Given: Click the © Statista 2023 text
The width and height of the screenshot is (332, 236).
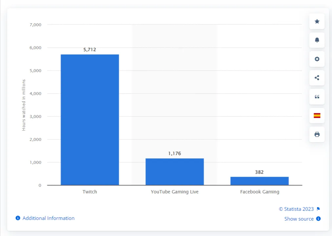Looking at the screenshot, I should (x=296, y=209).
